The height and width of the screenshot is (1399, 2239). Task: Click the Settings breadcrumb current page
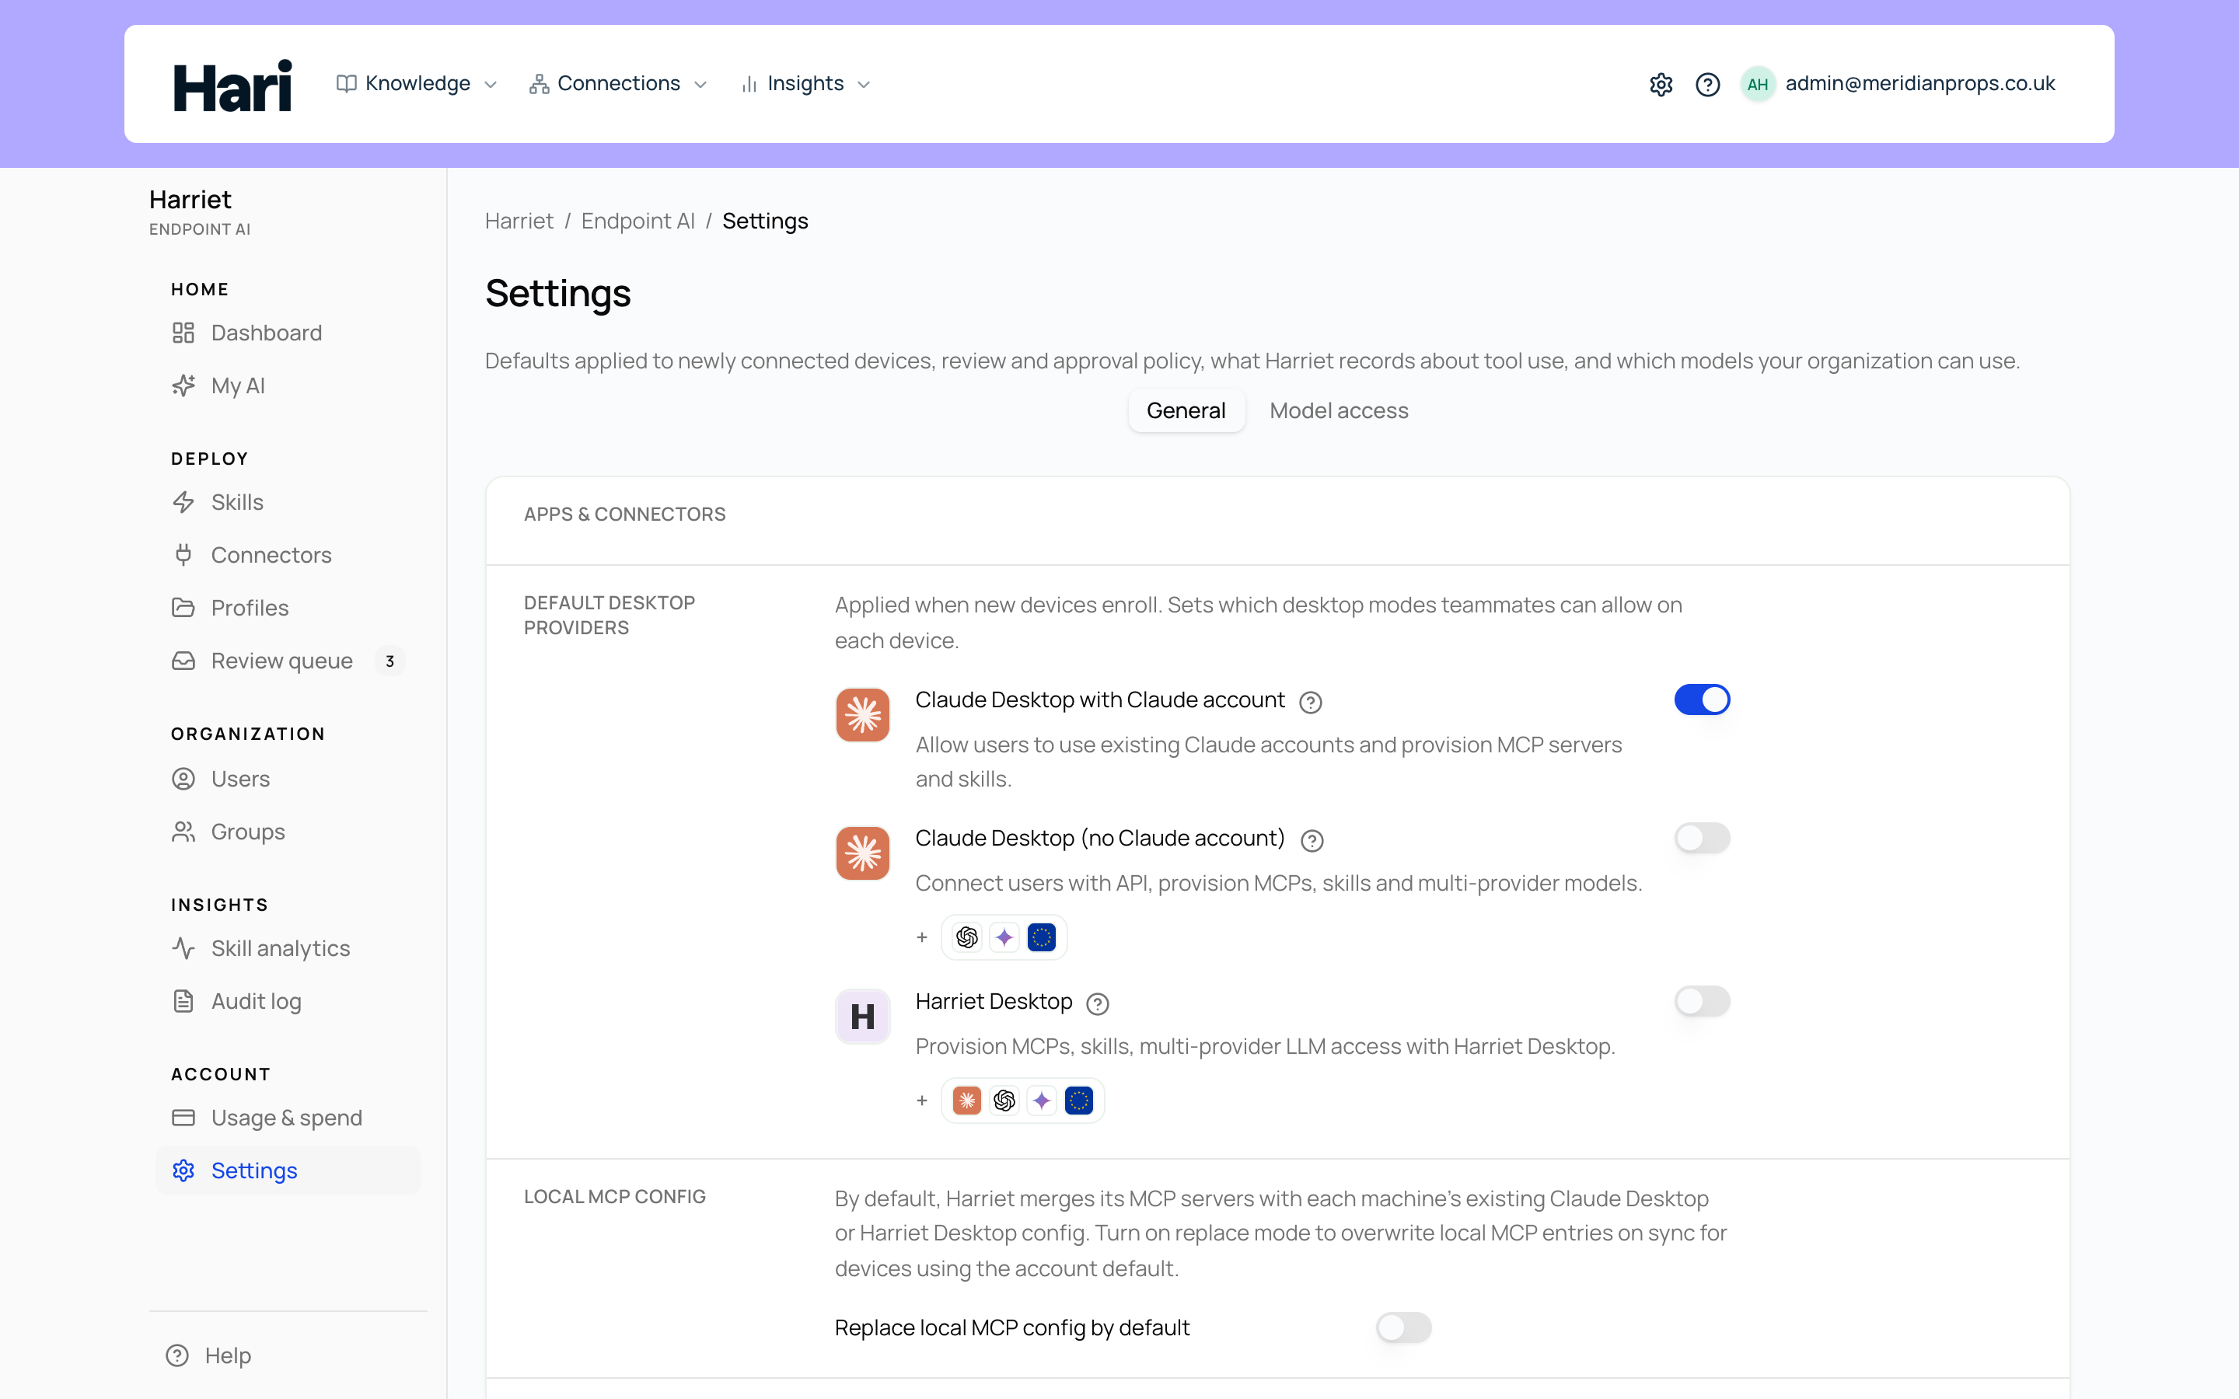765,222
